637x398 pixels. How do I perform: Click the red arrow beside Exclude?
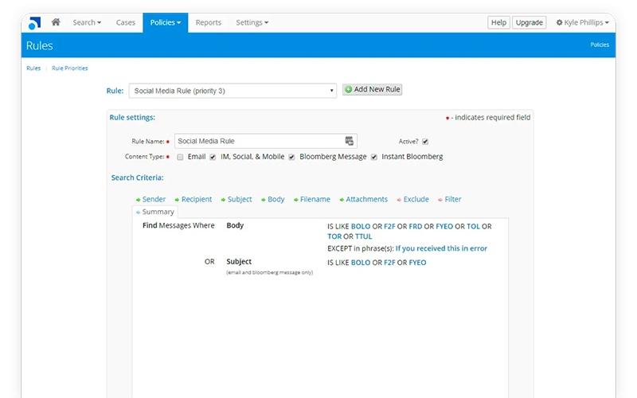point(399,200)
